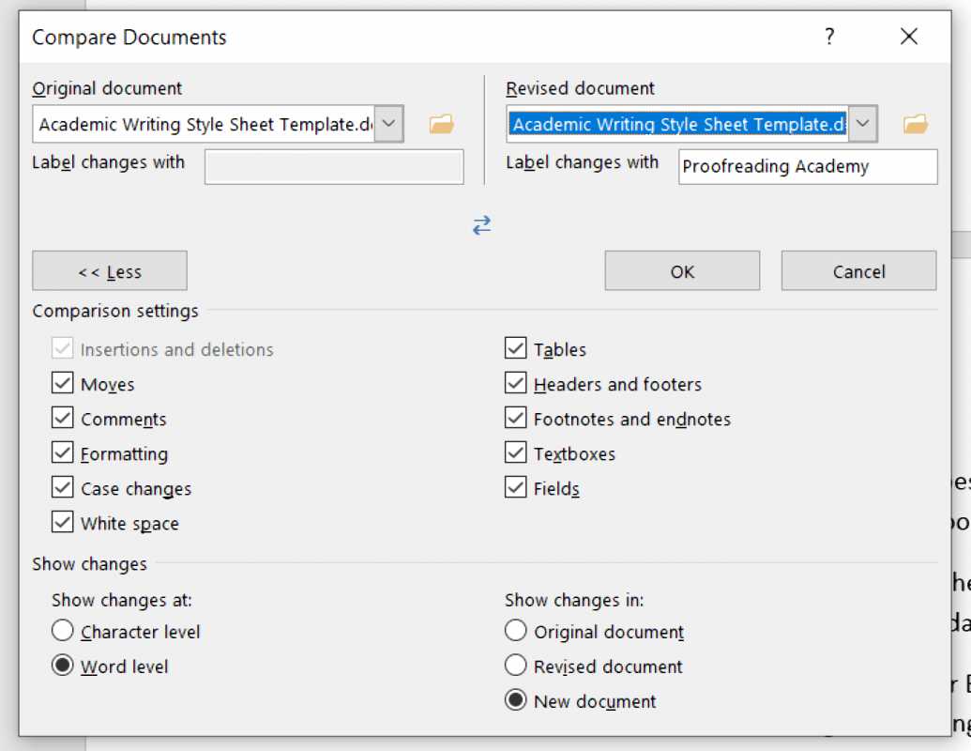Screen dimensions: 971x751
Task: Toggle Headers and footers checkbox
Action: click(x=516, y=384)
